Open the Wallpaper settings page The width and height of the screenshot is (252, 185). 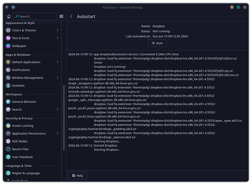[x=32, y=46]
